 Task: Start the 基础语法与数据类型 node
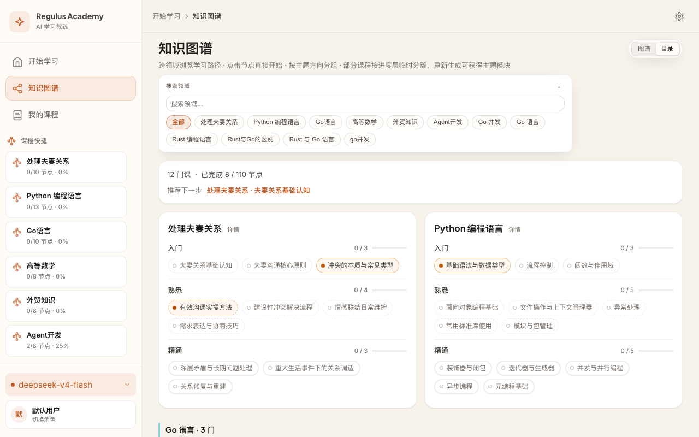pyautogui.click(x=472, y=265)
